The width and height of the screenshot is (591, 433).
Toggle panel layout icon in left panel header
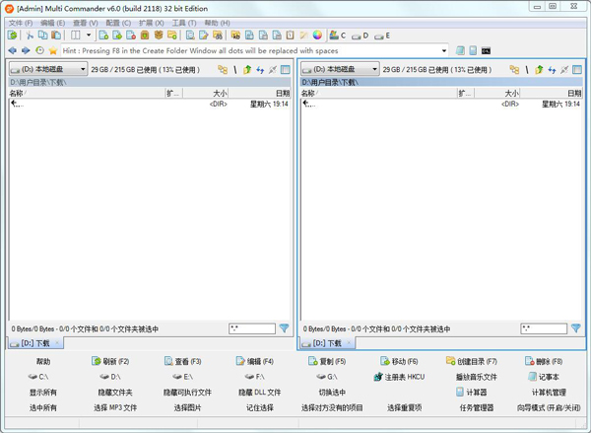pyautogui.click(x=286, y=69)
